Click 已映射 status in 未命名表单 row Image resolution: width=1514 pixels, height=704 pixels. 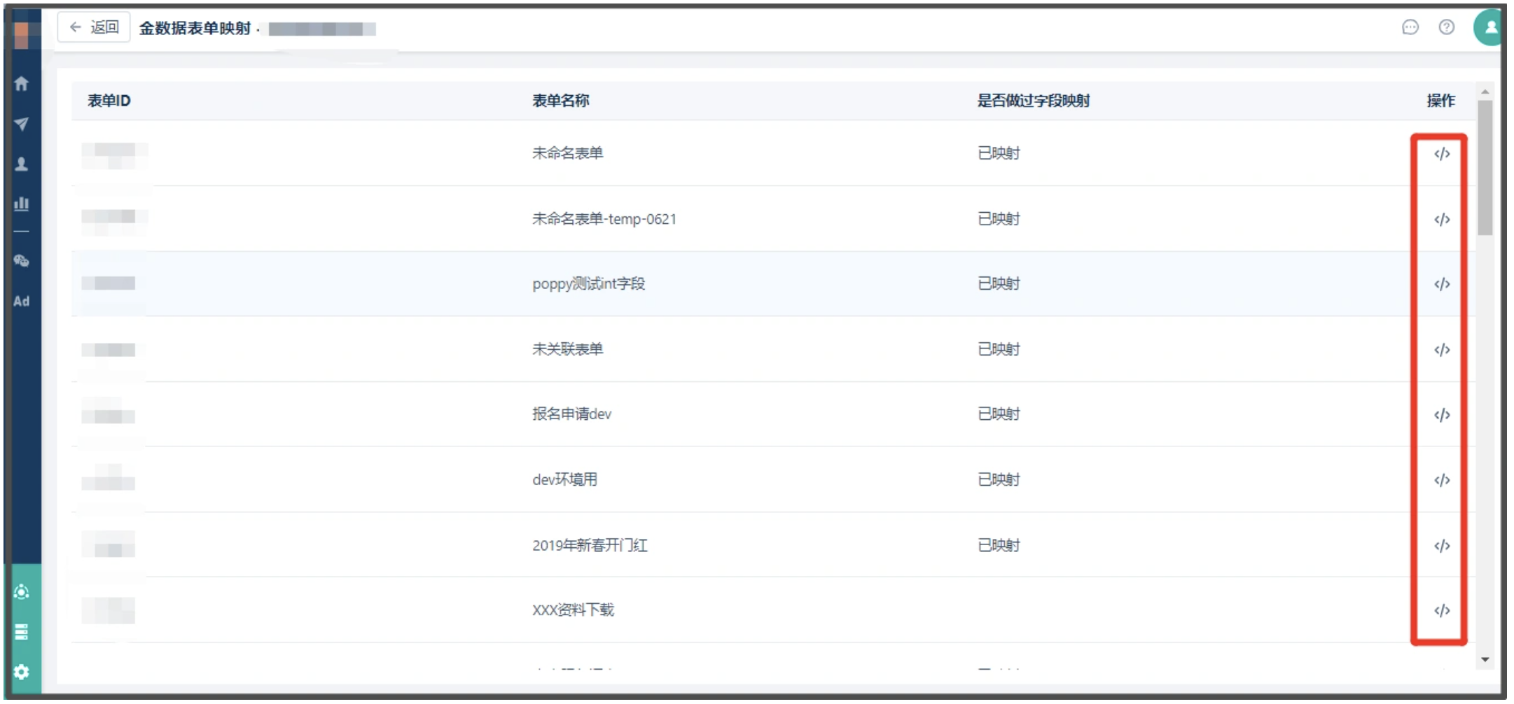[x=999, y=153]
